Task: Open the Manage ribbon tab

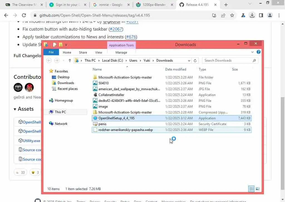Action: coord(121,52)
